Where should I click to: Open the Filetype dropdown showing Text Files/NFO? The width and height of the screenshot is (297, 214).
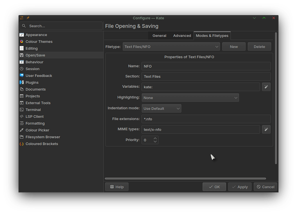[171, 46]
